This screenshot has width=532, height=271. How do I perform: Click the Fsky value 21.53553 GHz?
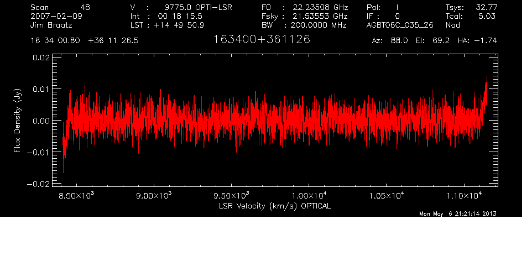(320, 16)
